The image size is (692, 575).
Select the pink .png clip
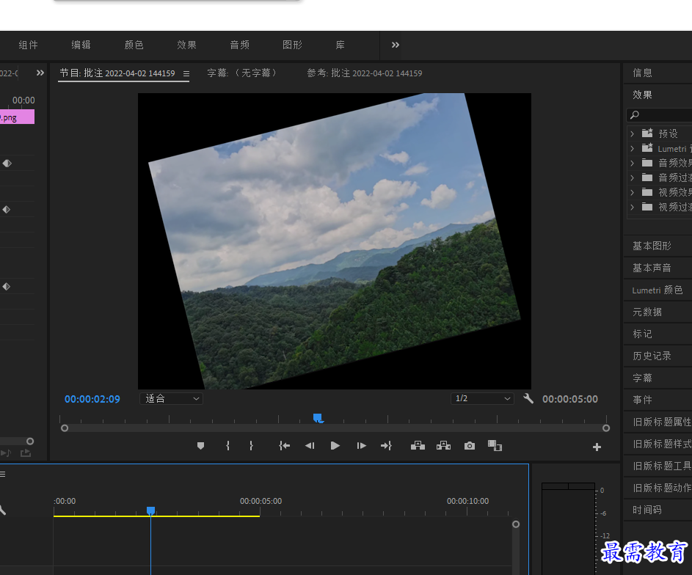17,117
